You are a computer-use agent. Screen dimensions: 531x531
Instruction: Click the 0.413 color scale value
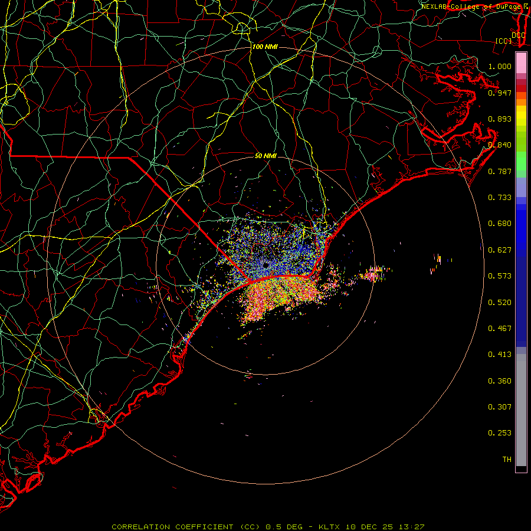pyautogui.click(x=500, y=355)
